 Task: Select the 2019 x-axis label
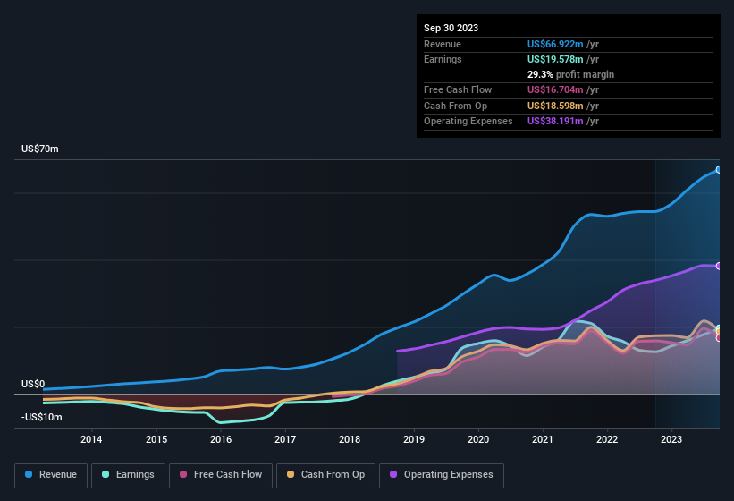tap(414, 439)
